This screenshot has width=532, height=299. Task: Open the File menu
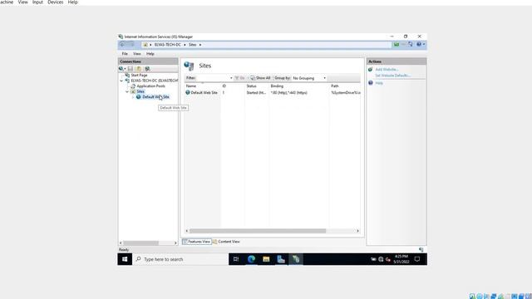pos(125,53)
